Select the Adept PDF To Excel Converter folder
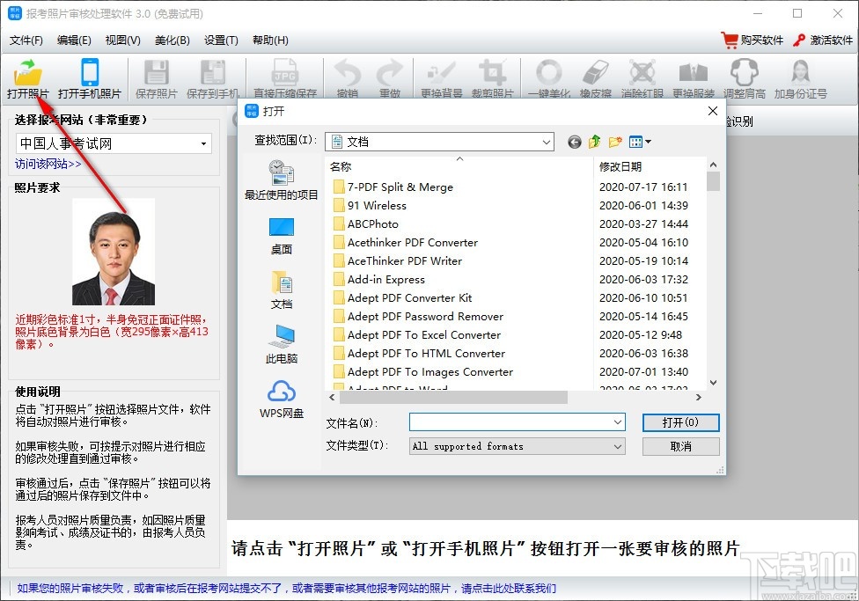Viewport: 859px width, 601px height. click(416, 335)
